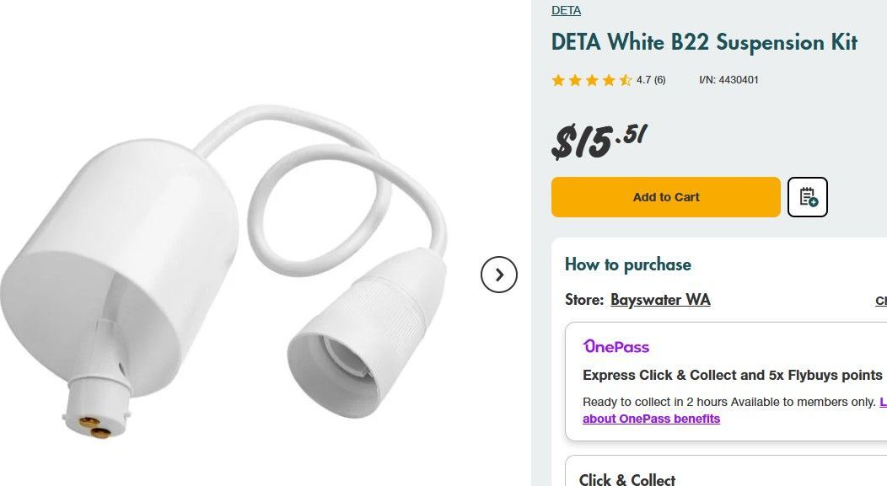This screenshot has height=486, width=887.
Task: Click the 'DETA White B22 Suspension Kit' title
Action: point(704,42)
